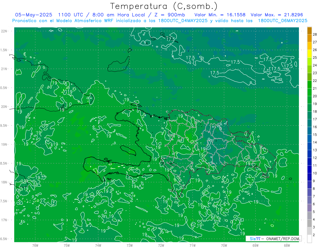The image size is (322, 249).
Task: Click the "1100 UTC" time text
Action: 71,15
